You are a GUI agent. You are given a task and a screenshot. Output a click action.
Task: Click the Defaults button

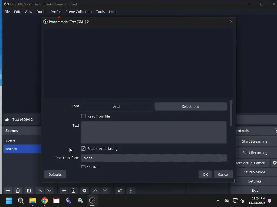pyautogui.click(x=55, y=174)
